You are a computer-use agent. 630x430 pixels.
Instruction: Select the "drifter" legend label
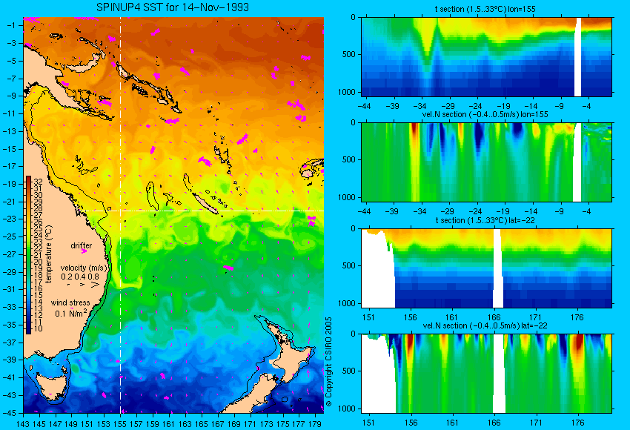82,245
